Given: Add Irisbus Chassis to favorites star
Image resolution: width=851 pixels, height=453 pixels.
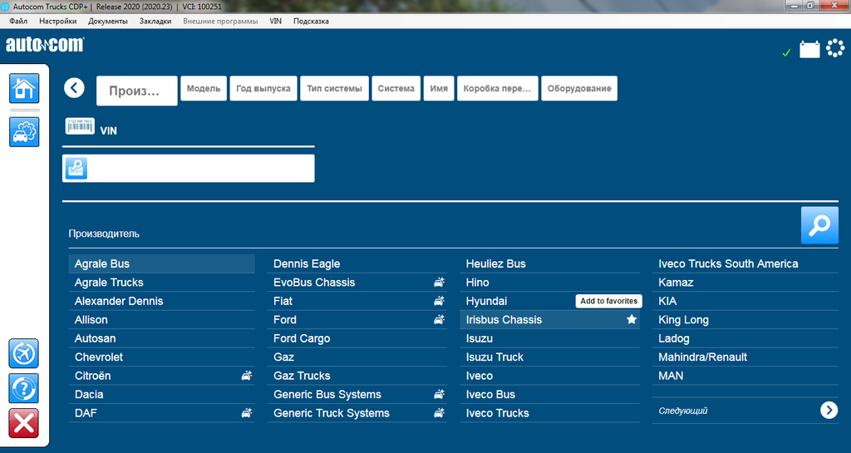Looking at the screenshot, I should click(x=632, y=319).
